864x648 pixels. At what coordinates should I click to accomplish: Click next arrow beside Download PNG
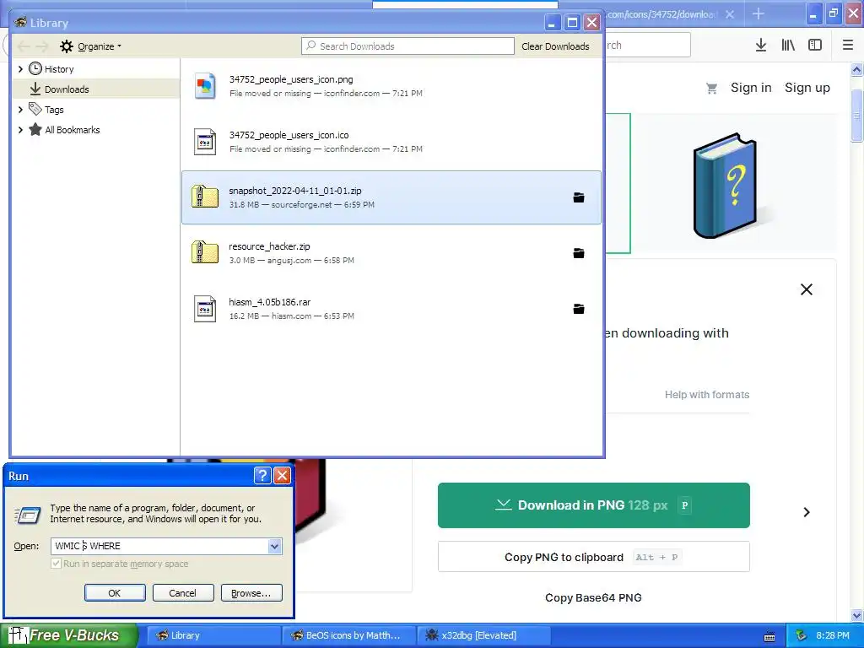click(806, 512)
